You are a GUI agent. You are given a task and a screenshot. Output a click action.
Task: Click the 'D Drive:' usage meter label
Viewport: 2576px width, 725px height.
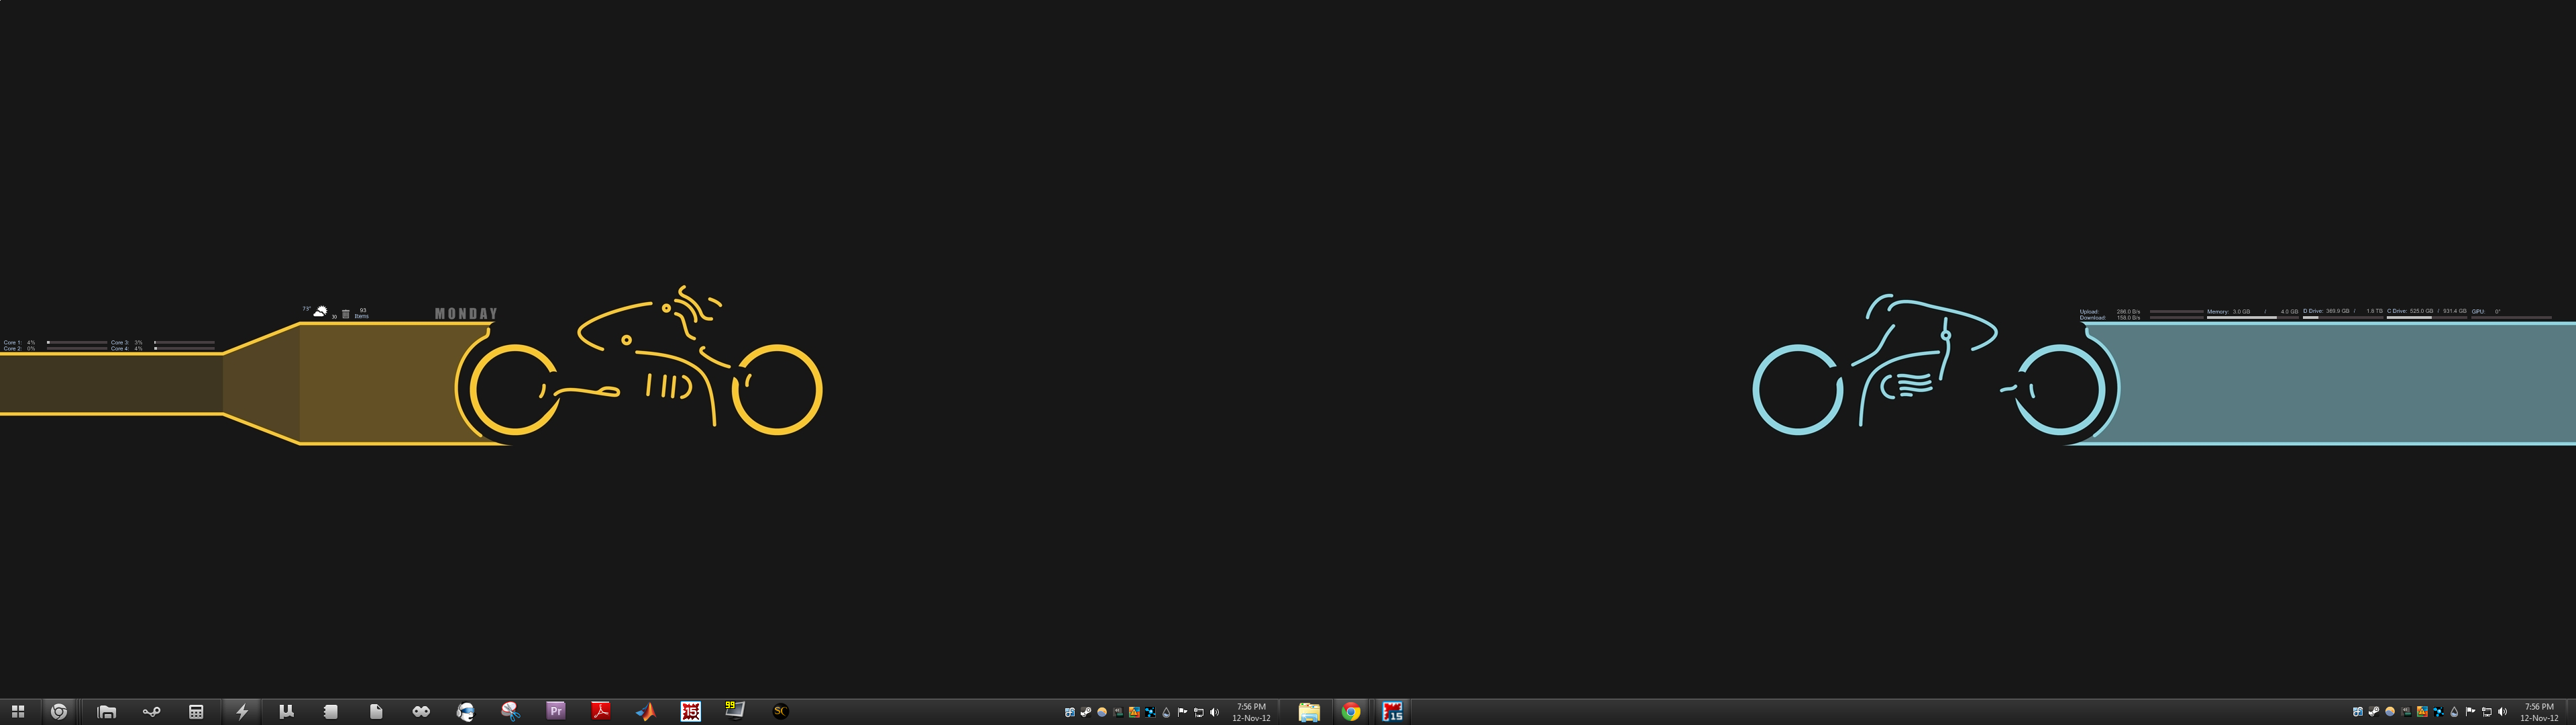(x=2313, y=311)
